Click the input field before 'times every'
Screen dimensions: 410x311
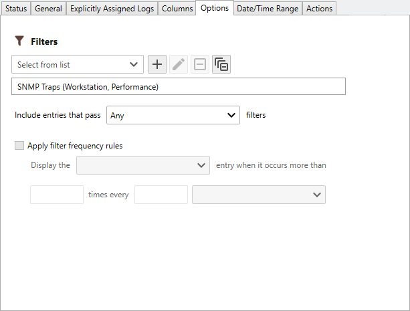tap(57, 195)
